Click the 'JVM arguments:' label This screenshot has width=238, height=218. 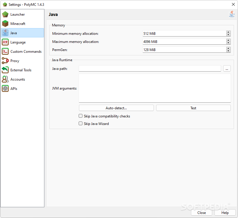pyautogui.click(x=64, y=88)
